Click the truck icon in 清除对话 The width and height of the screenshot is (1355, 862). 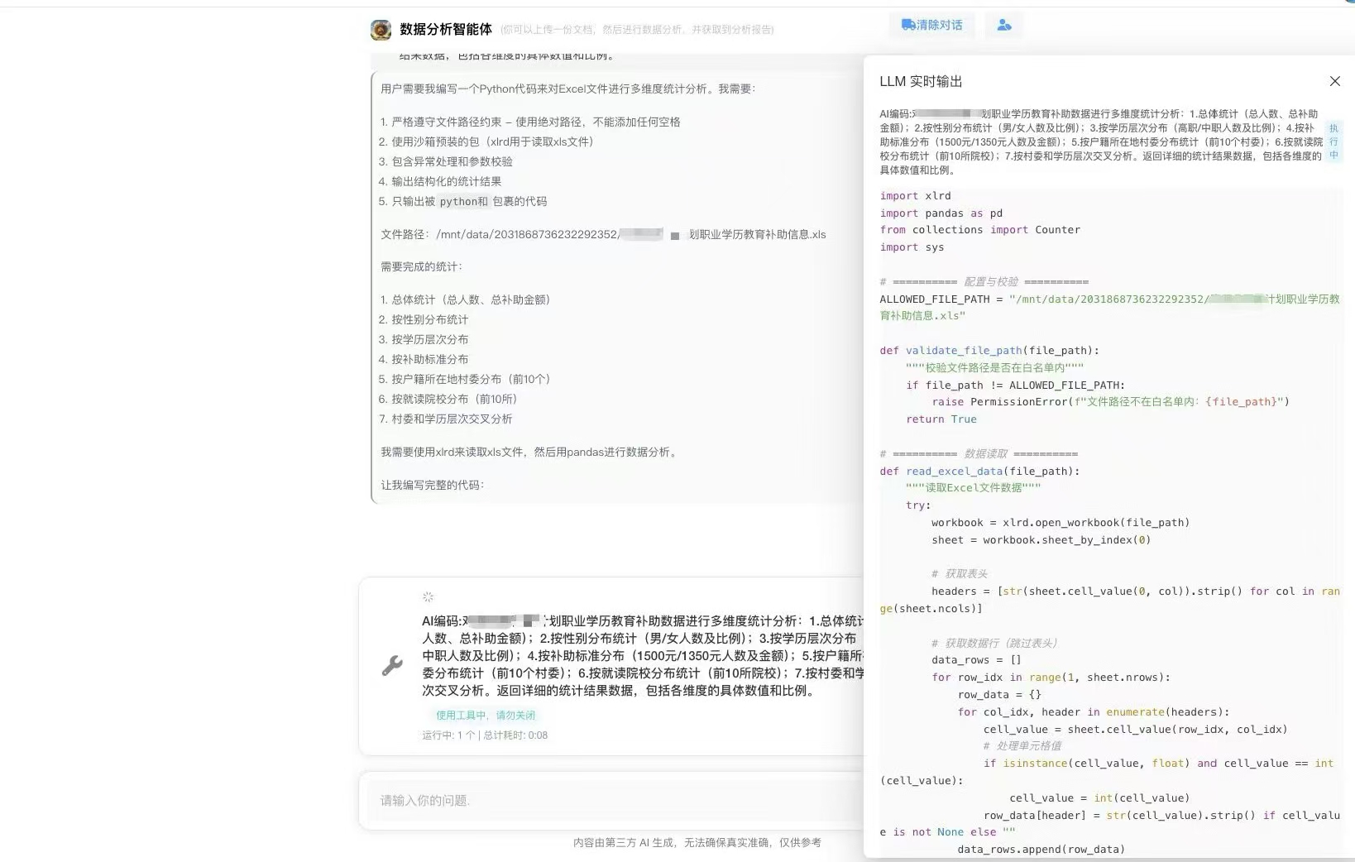point(908,25)
